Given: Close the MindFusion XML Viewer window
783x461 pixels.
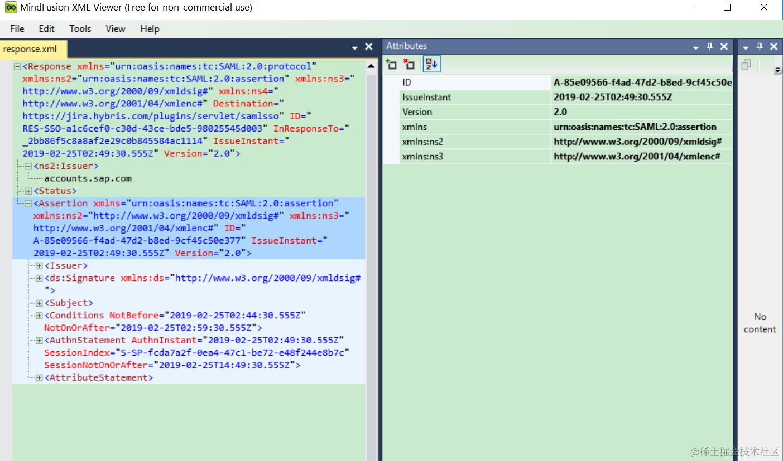Looking at the screenshot, I should click(x=764, y=8).
